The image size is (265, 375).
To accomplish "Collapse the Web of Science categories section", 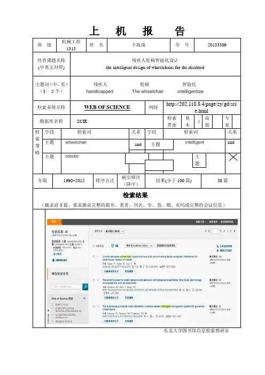I will click(84, 299).
